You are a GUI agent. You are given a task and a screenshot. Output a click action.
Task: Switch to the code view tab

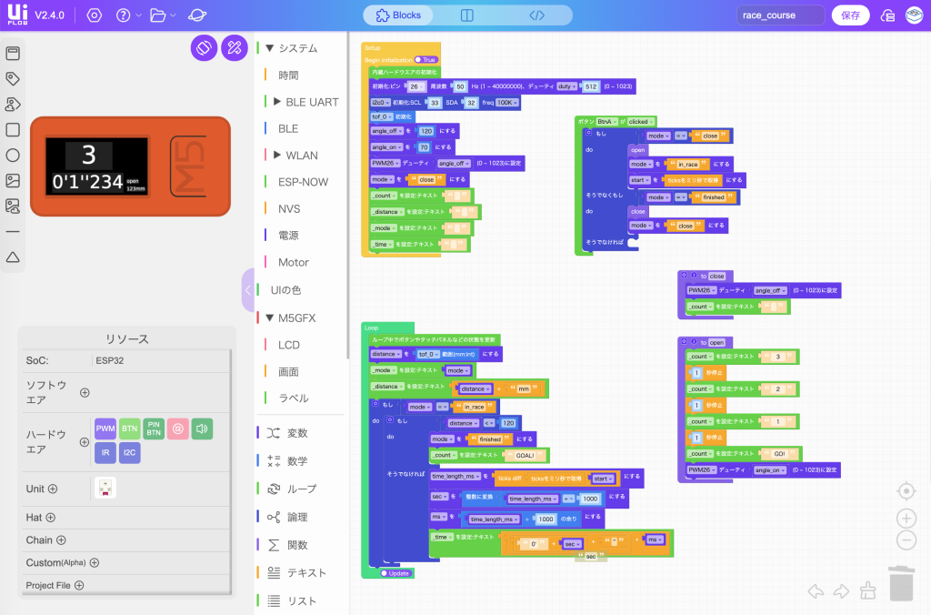tap(536, 15)
